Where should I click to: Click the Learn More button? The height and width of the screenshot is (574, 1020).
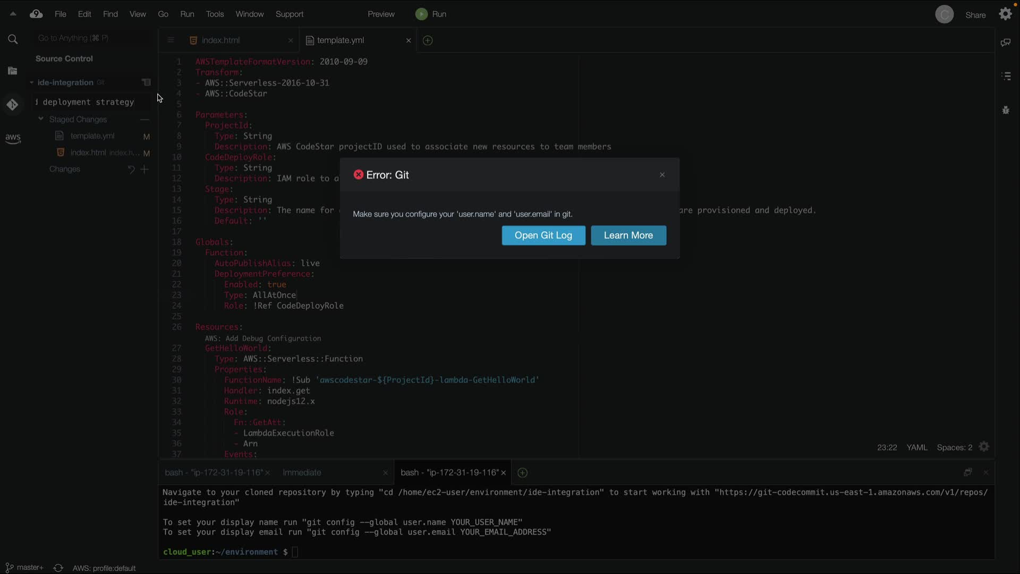[628, 235]
